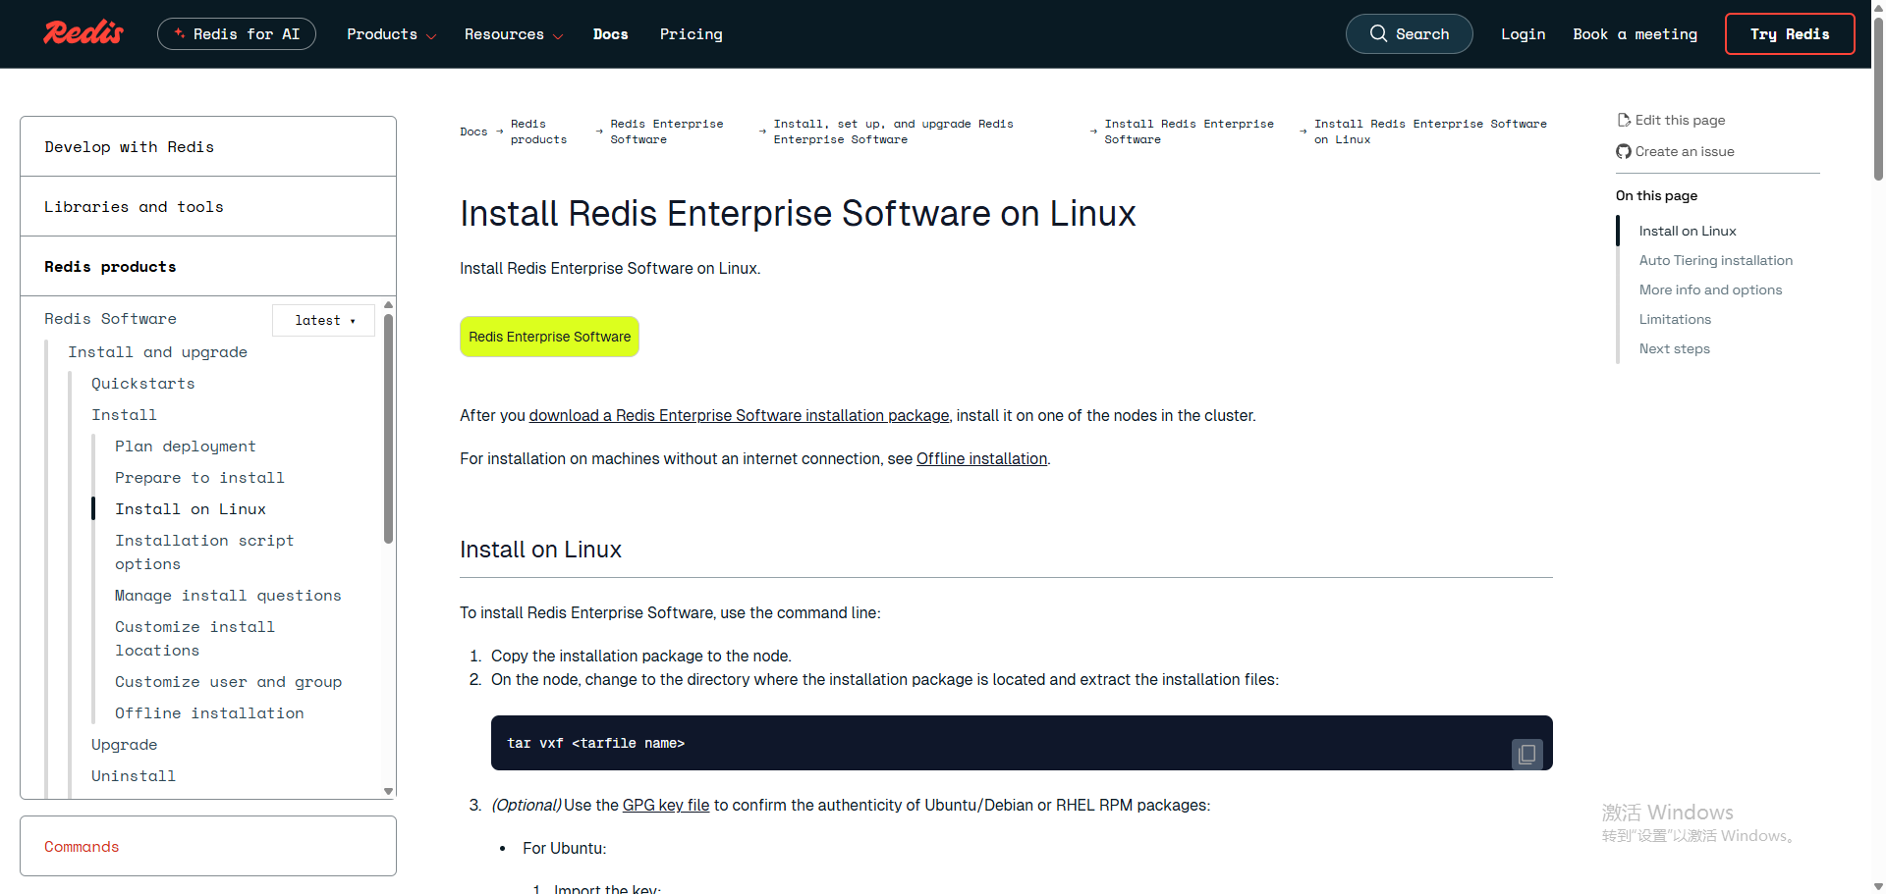Copy the tar vxf code snippet
This screenshot has width=1886, height=894.
pyautogui.click(x=1526, y=754)
